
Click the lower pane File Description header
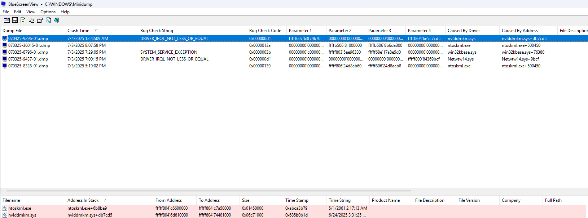pyautogui.click(x=434, y=200)
